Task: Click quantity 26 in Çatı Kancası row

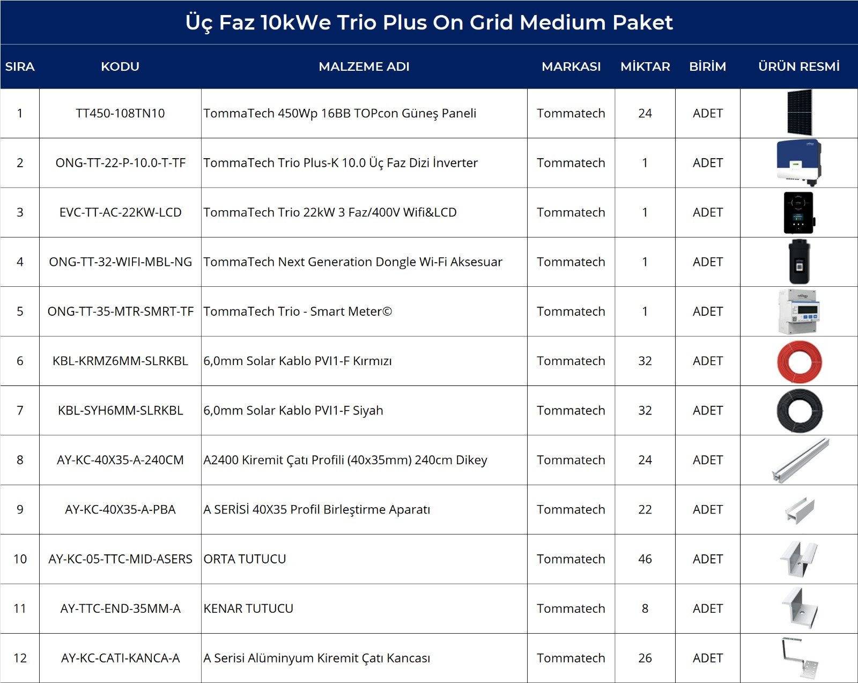Action: pos(645,658)
